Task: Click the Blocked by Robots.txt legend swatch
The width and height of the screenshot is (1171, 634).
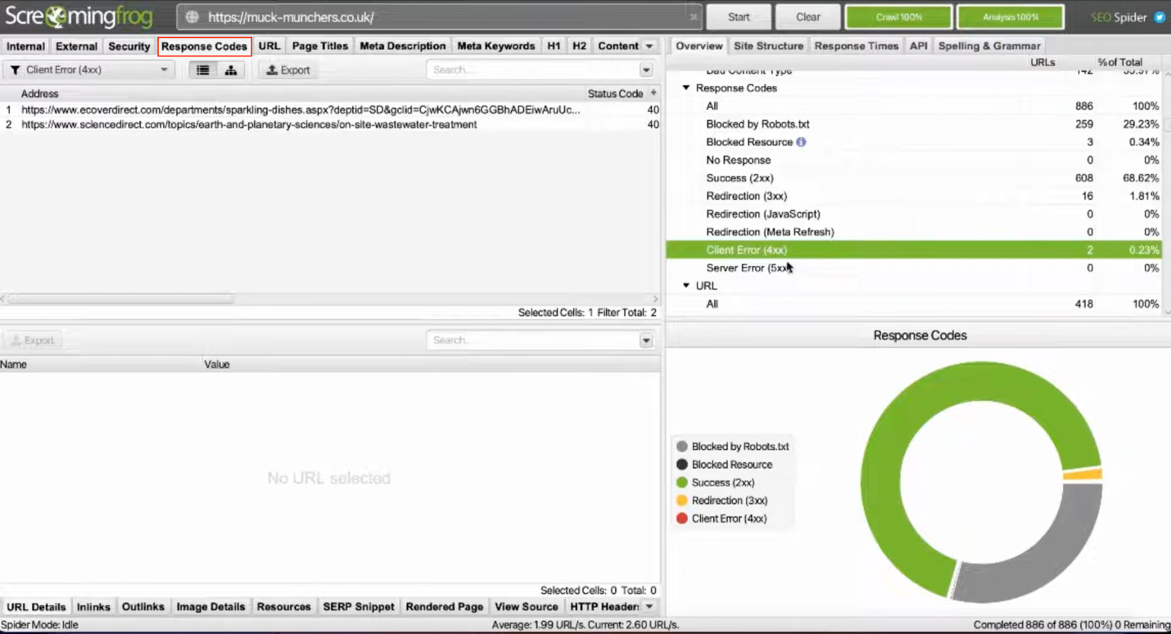Action: 682,447
